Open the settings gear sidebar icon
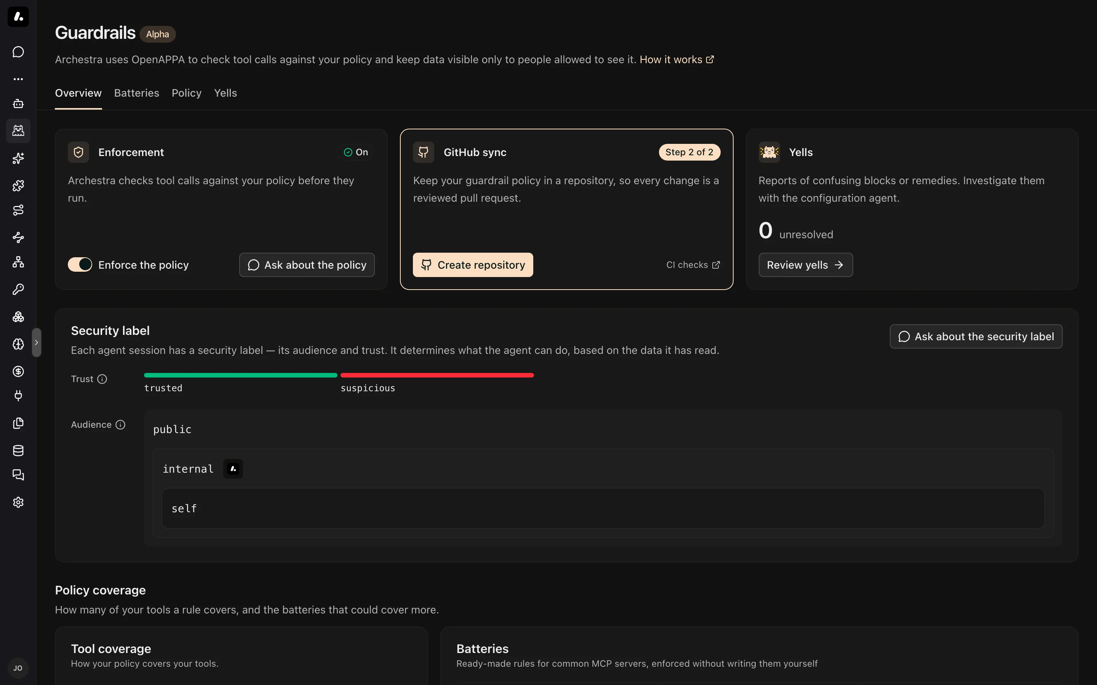 (x=18, y=502)
